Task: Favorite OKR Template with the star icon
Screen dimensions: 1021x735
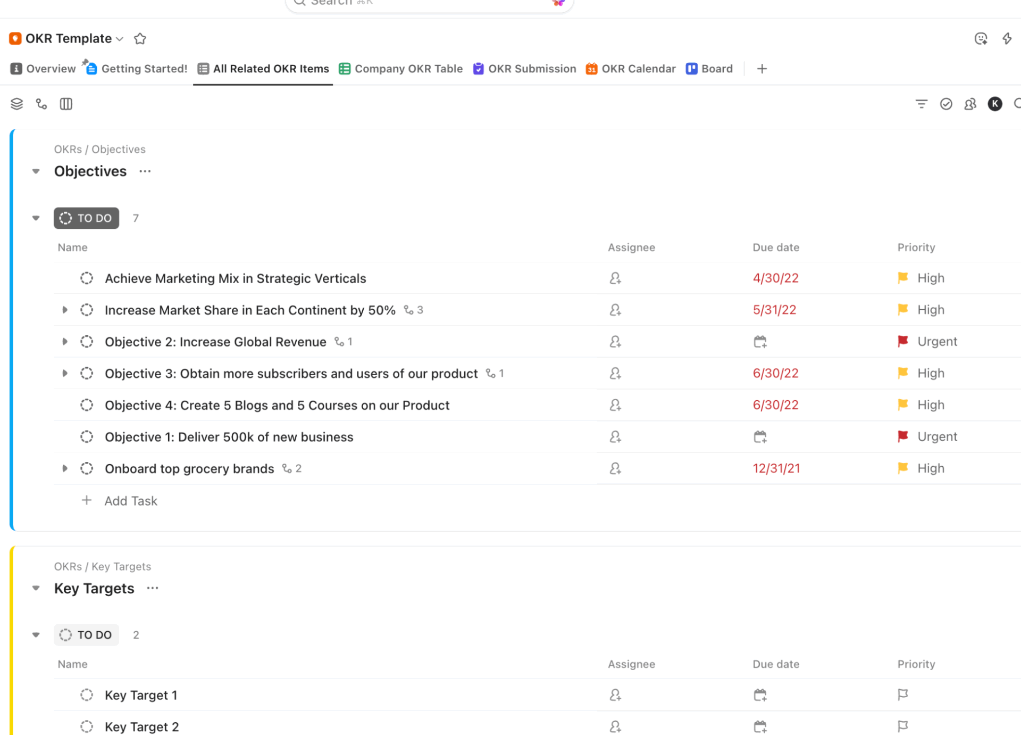Action: click(x=140, y=38)
